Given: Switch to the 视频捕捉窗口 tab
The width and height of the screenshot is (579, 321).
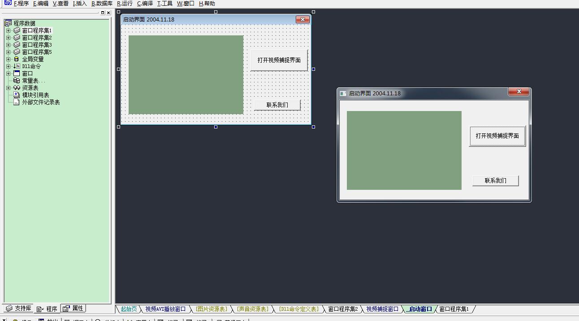Looking at the screenshot, I should pyautogui.click(x=382, y=309).
